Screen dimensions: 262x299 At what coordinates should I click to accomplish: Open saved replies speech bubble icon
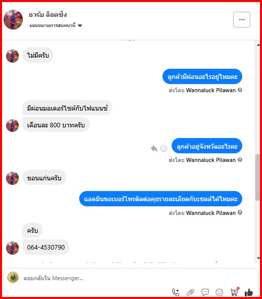[x=205, y=292]
